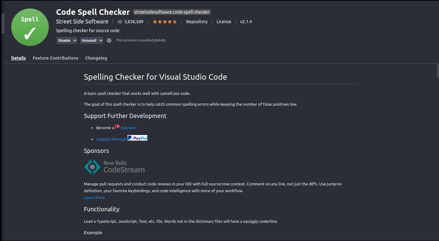
Task: Click the PayPal logo
Action: [x=137, y=138]
